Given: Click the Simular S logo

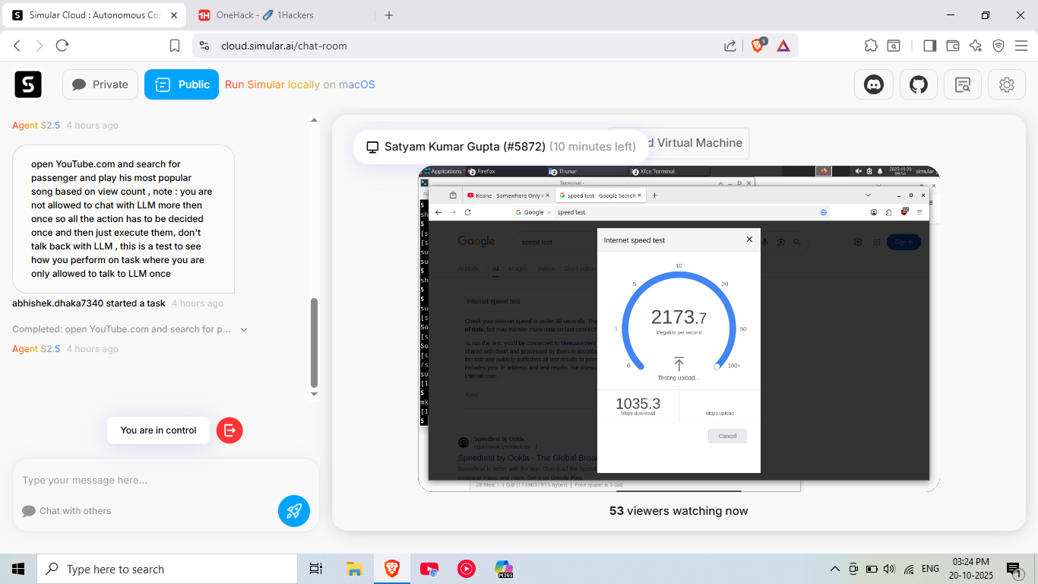Looking at the screenshot, I should 28,84.
